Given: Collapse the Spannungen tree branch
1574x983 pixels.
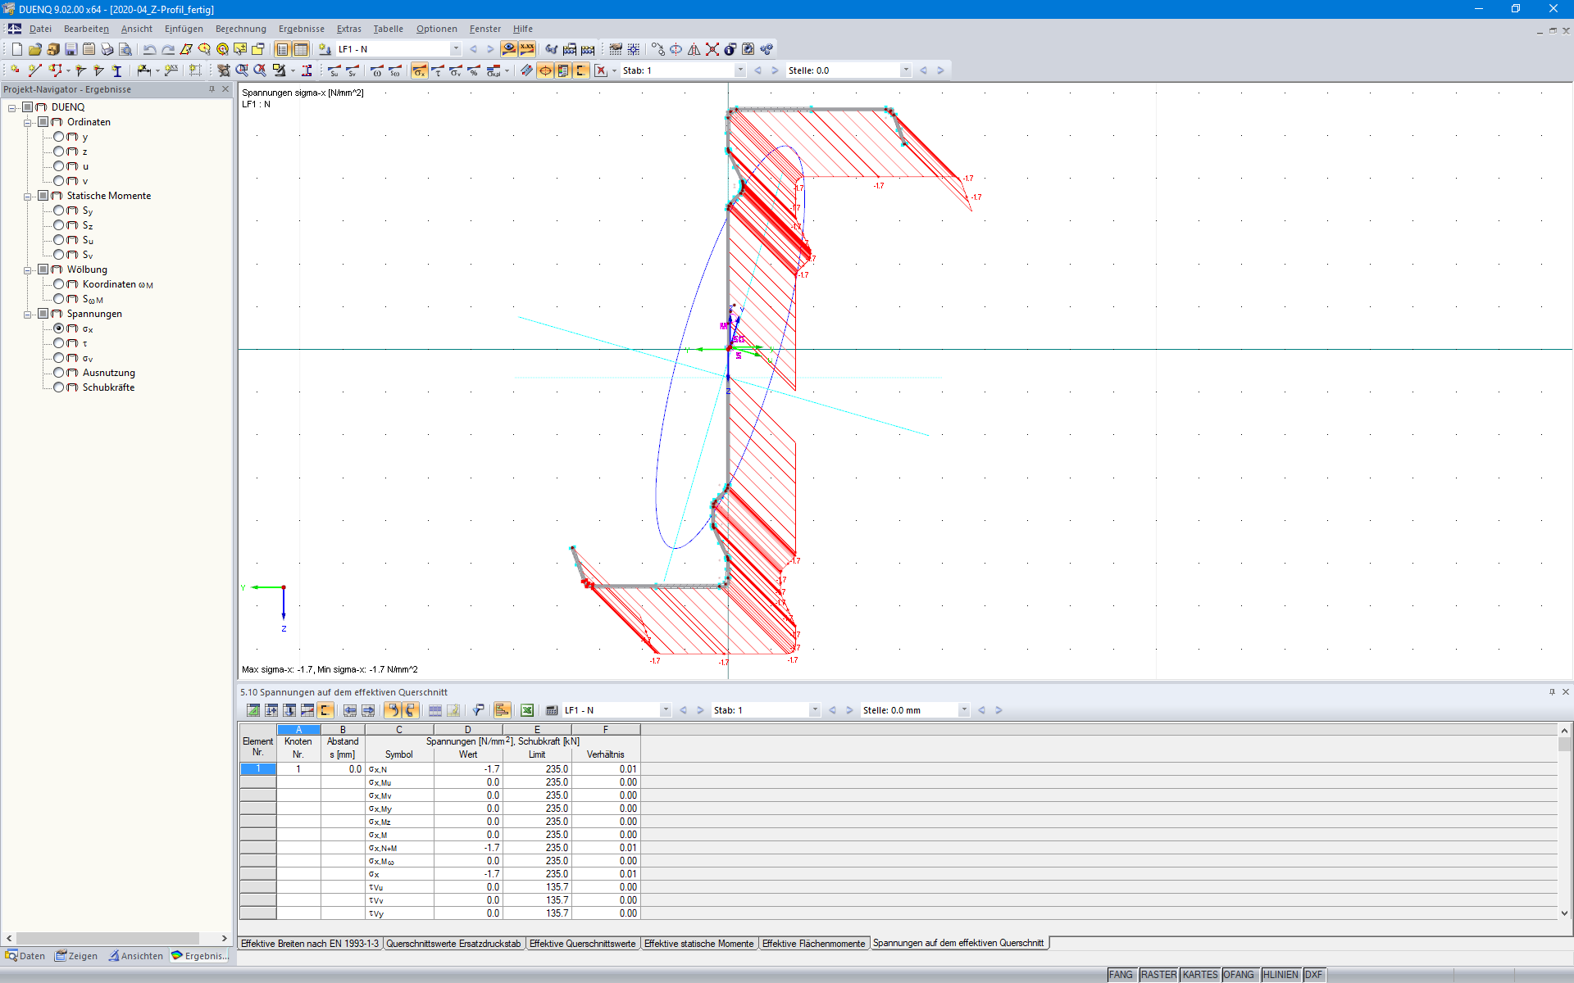Looking at the screenshot, I should 27,314.
